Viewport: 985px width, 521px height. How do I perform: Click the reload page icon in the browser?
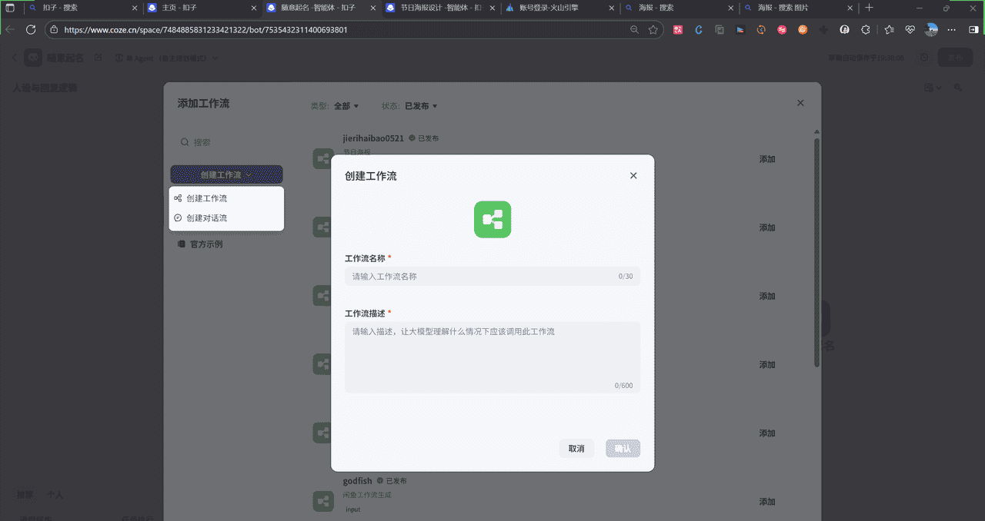[x=31, y=28]
